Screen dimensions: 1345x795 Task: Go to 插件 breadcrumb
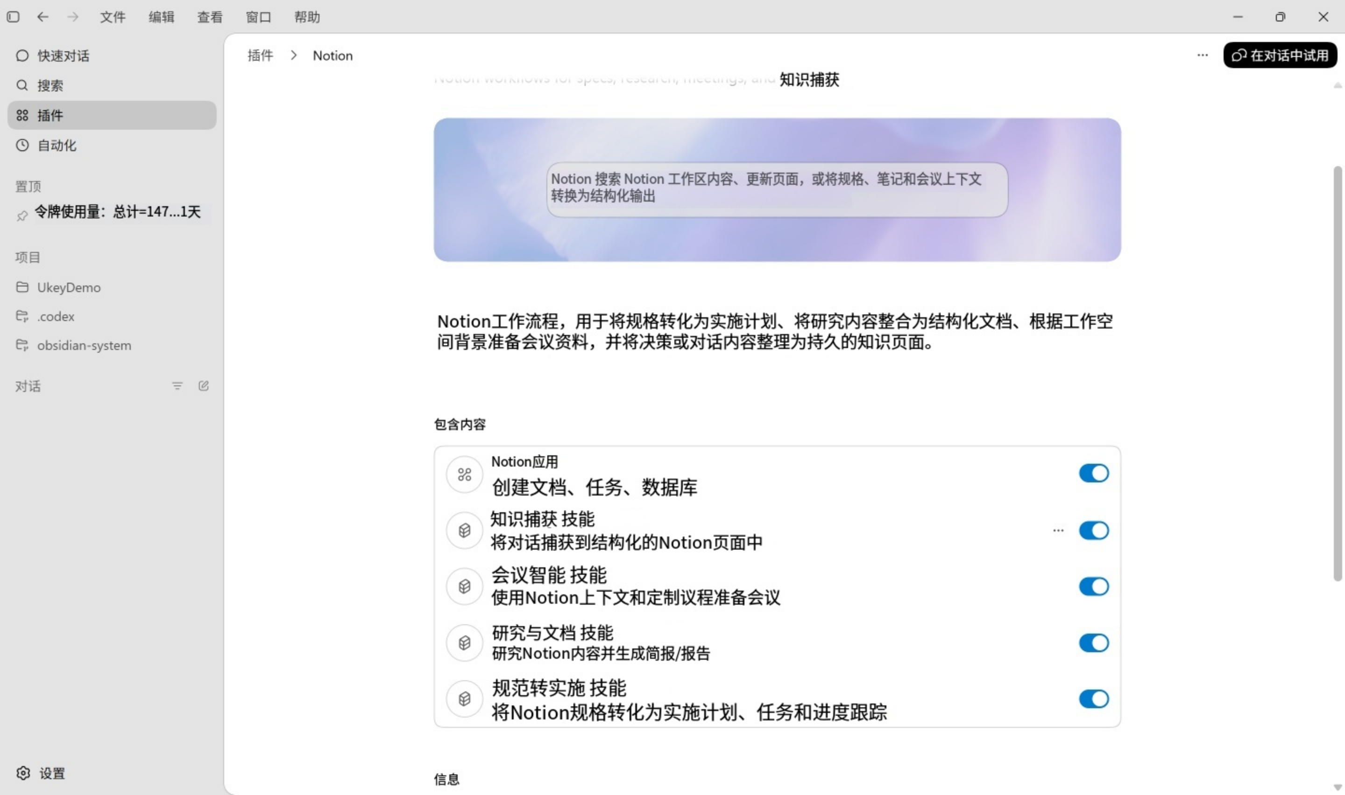[260, 55]
